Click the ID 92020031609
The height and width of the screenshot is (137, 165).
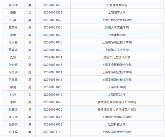tap(53, 50)
